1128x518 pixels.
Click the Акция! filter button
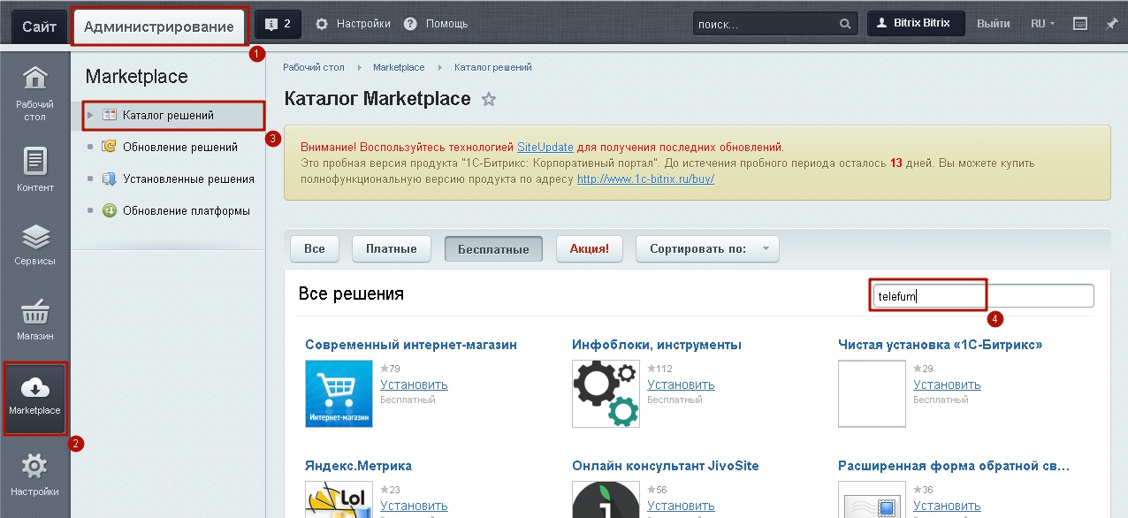(589, 249)
